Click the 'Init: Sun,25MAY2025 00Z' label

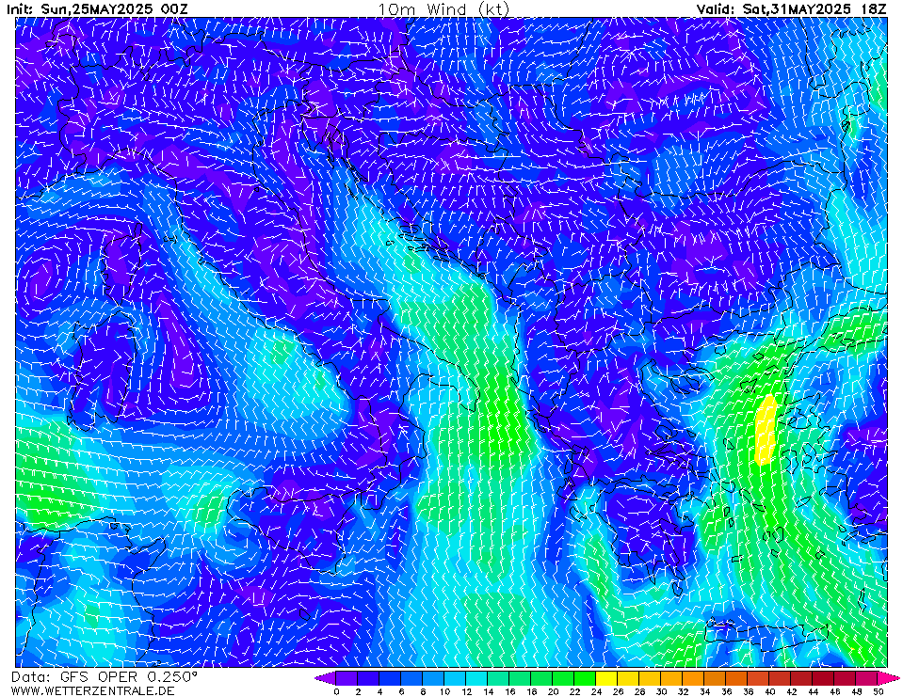97,9
